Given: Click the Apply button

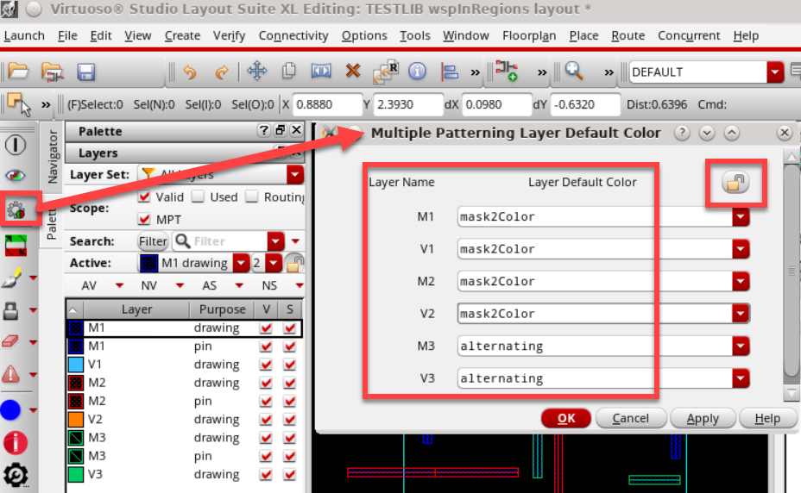Looking at the screenshot, I should [x=703, y=419].
